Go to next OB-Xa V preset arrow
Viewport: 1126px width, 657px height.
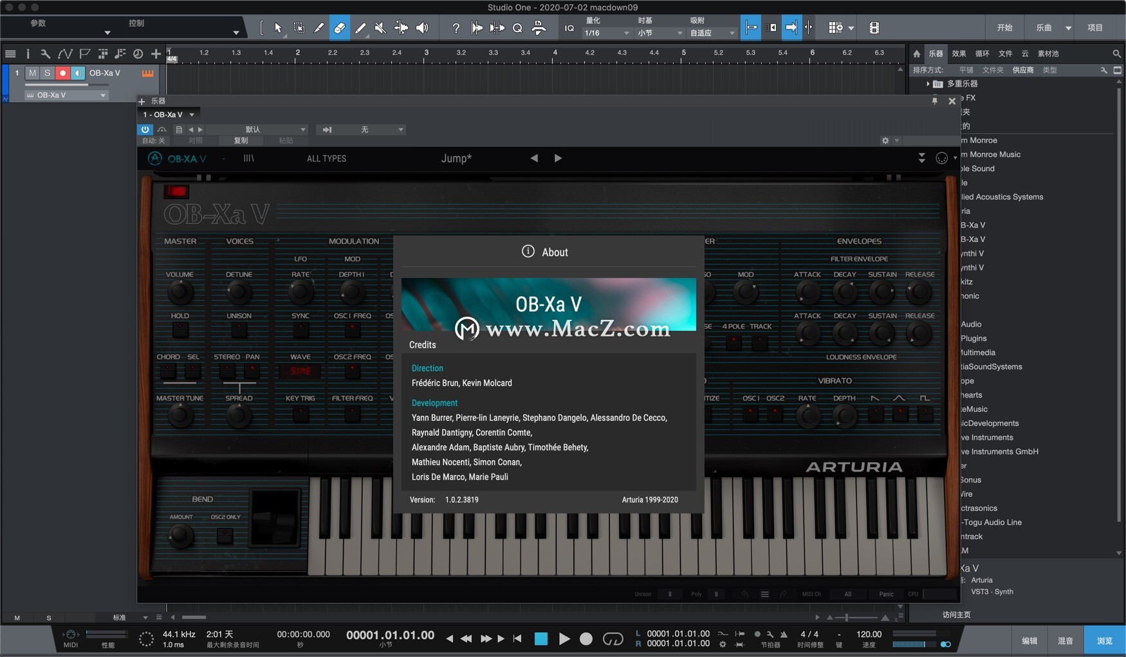pos(558,158)
